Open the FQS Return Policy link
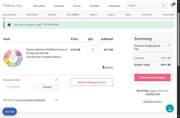 point(152,102)
